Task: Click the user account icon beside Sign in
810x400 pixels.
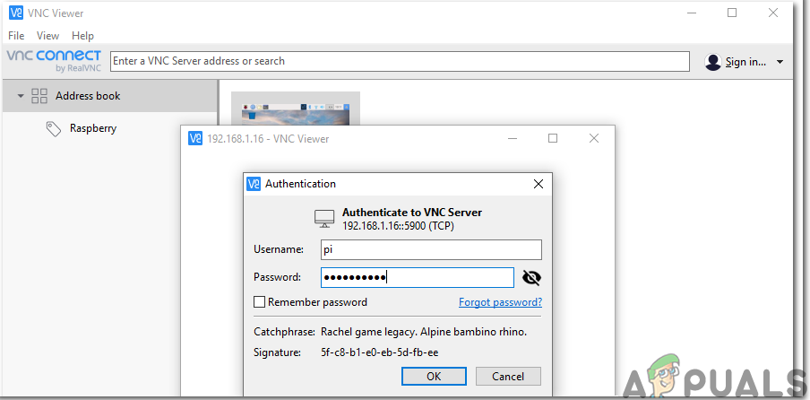Action: pos(713,62)
